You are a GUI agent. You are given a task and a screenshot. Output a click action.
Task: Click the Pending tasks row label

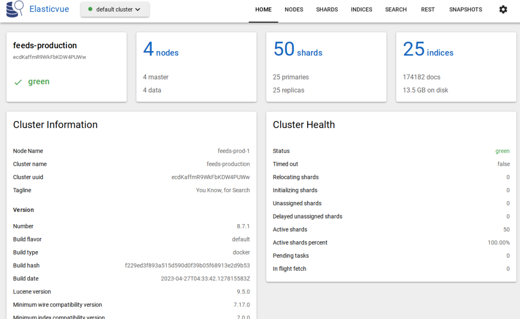290,255
